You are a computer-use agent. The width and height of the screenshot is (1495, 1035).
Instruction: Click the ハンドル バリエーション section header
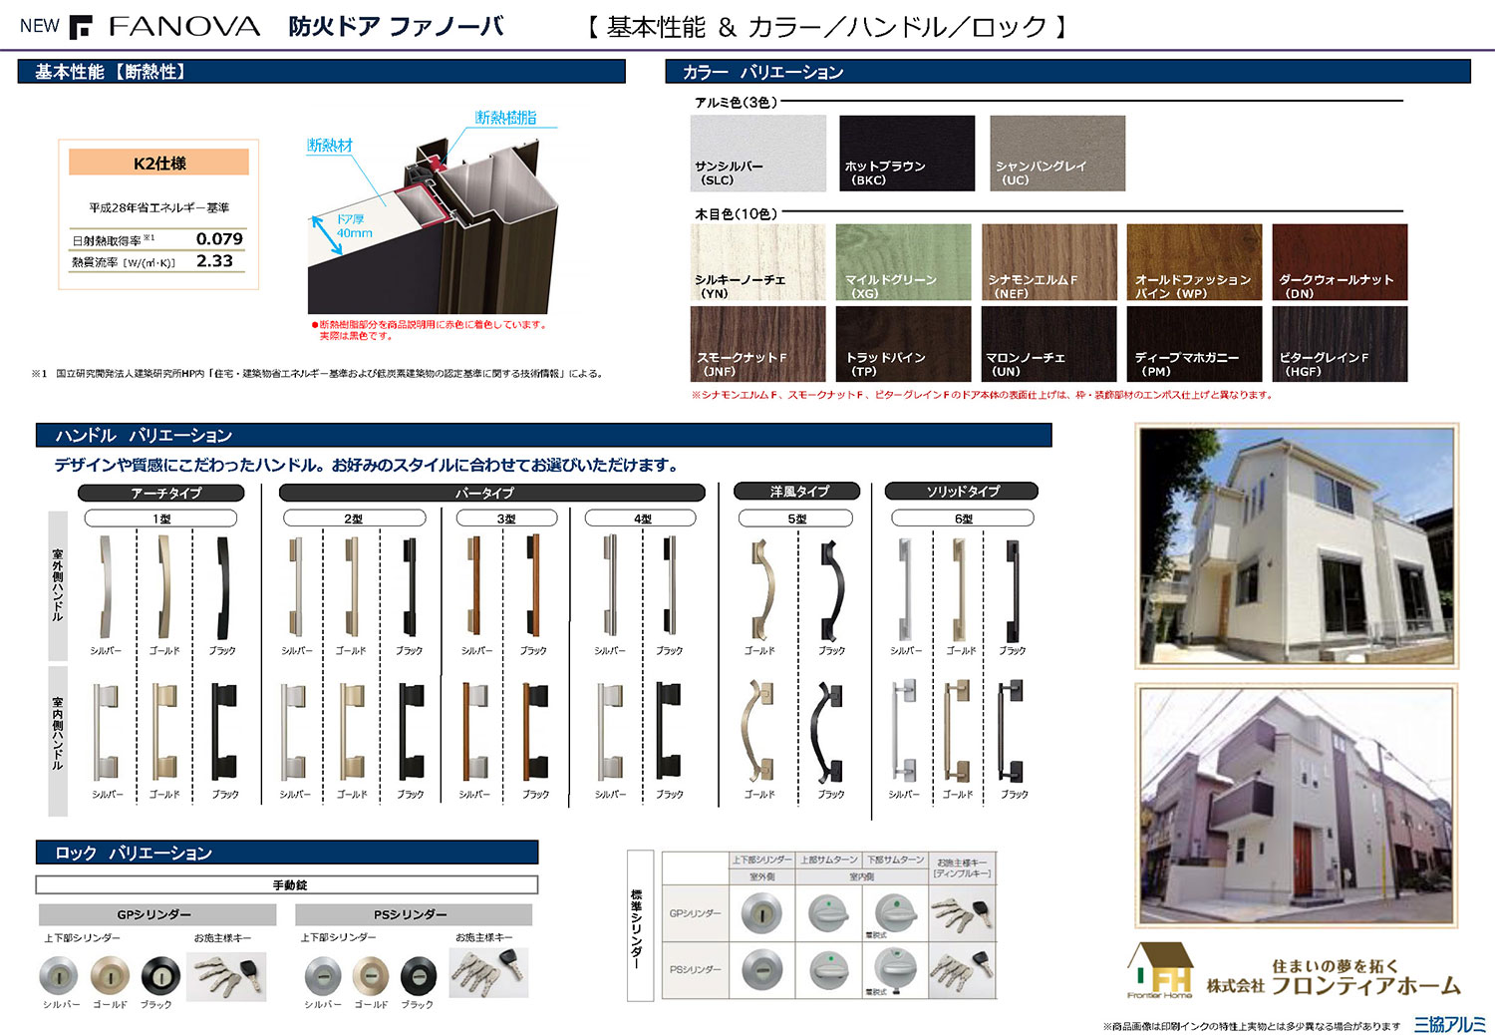click(543, 435)
